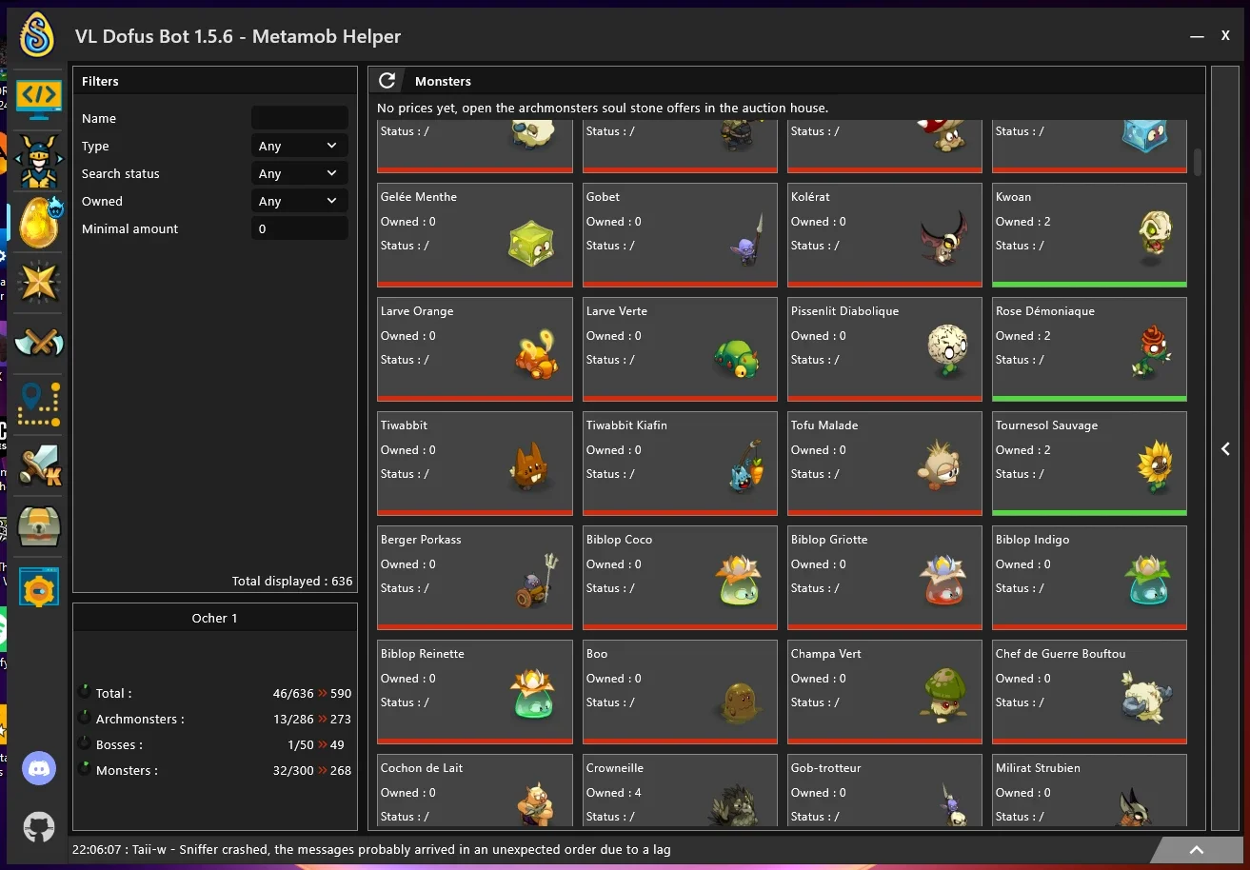1250x870 pixels.
Task: Open the Owned filter dropdown
Action: tap(299, 201)
